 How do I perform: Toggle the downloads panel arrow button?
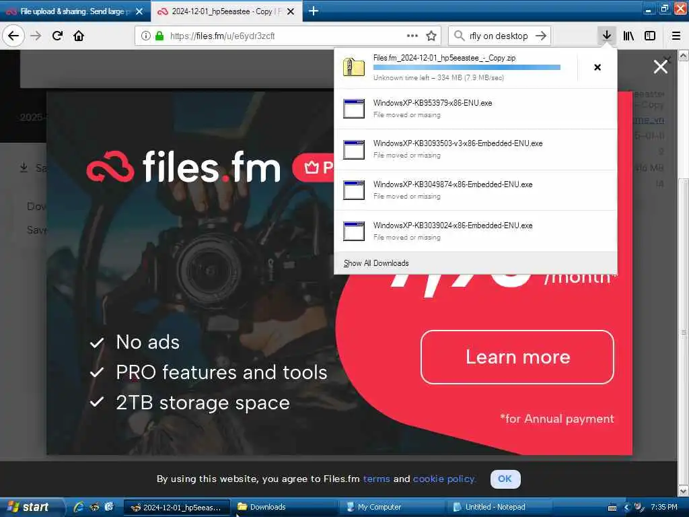(x=606, y=36)
